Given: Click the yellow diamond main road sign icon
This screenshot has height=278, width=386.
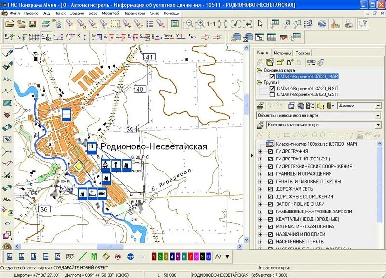Looking at the screenshot, I should click(x=106, y=257).
